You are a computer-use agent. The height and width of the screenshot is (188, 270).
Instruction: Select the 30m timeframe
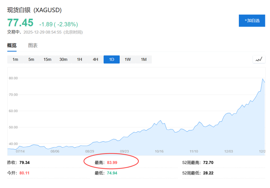click(x=63, y=59)
